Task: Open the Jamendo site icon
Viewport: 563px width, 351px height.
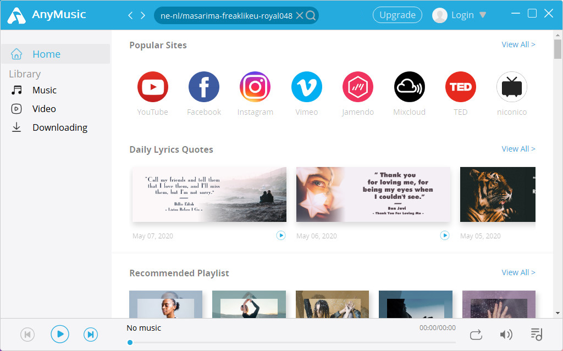Action: [357, 87]
